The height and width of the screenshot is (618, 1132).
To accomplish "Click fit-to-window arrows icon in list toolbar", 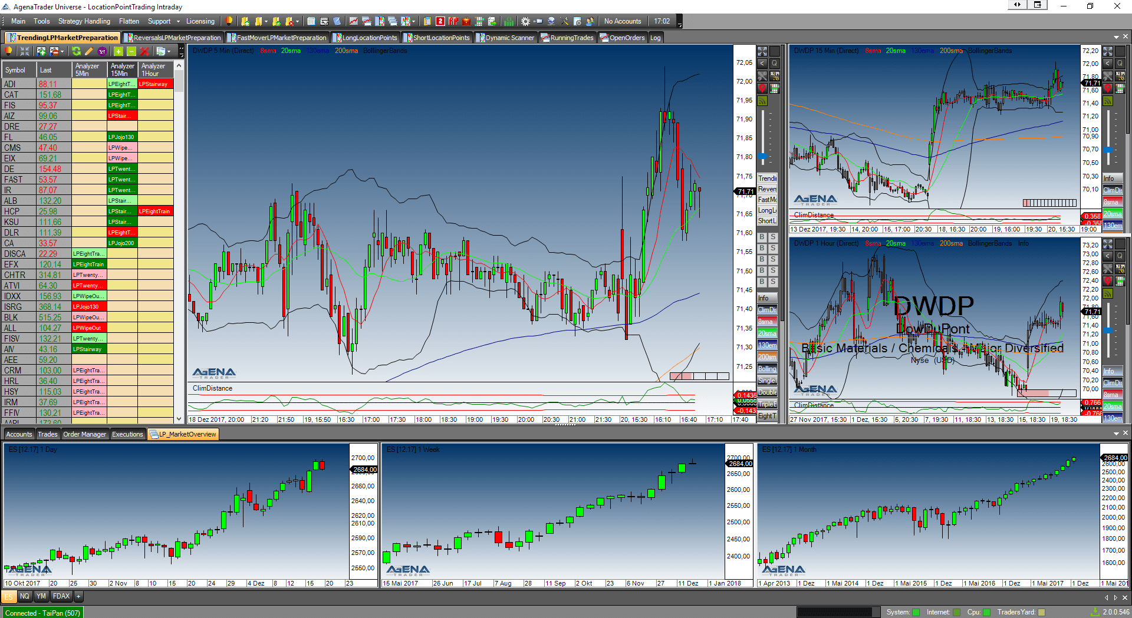I will tap(24, 51).
